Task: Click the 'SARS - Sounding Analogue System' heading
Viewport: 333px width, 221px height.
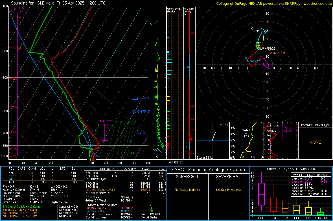Action: click(x=208, y=170)
